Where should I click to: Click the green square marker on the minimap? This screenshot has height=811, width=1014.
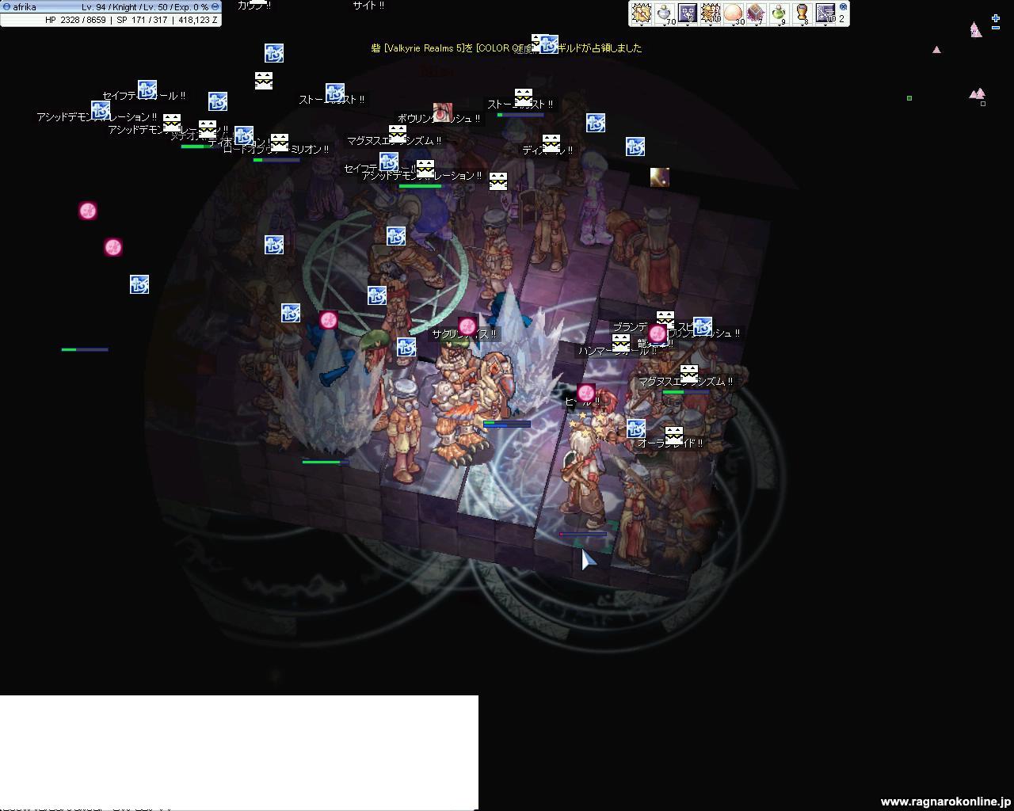tap(909, 98)
